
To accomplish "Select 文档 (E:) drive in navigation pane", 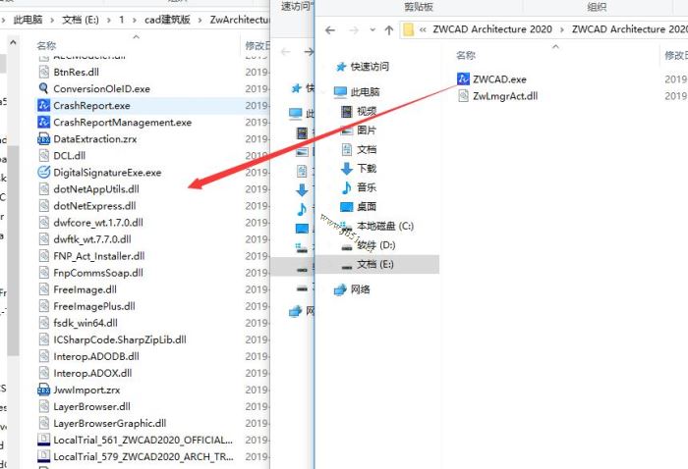I will (377, 264).
